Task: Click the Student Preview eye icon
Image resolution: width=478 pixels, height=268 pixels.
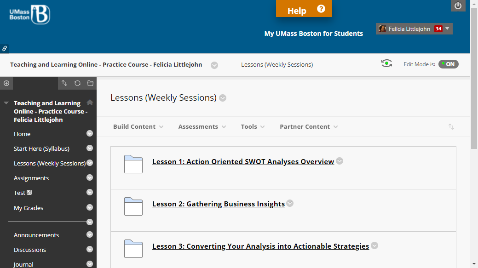Action: point(386,63)
